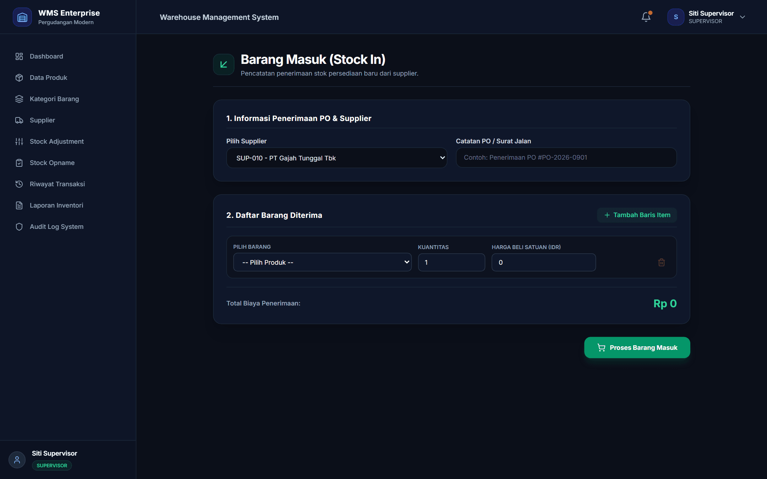Screen dimensions: 767x479
Task: Click the Supplier truck icon
Action: pos(19,120)
